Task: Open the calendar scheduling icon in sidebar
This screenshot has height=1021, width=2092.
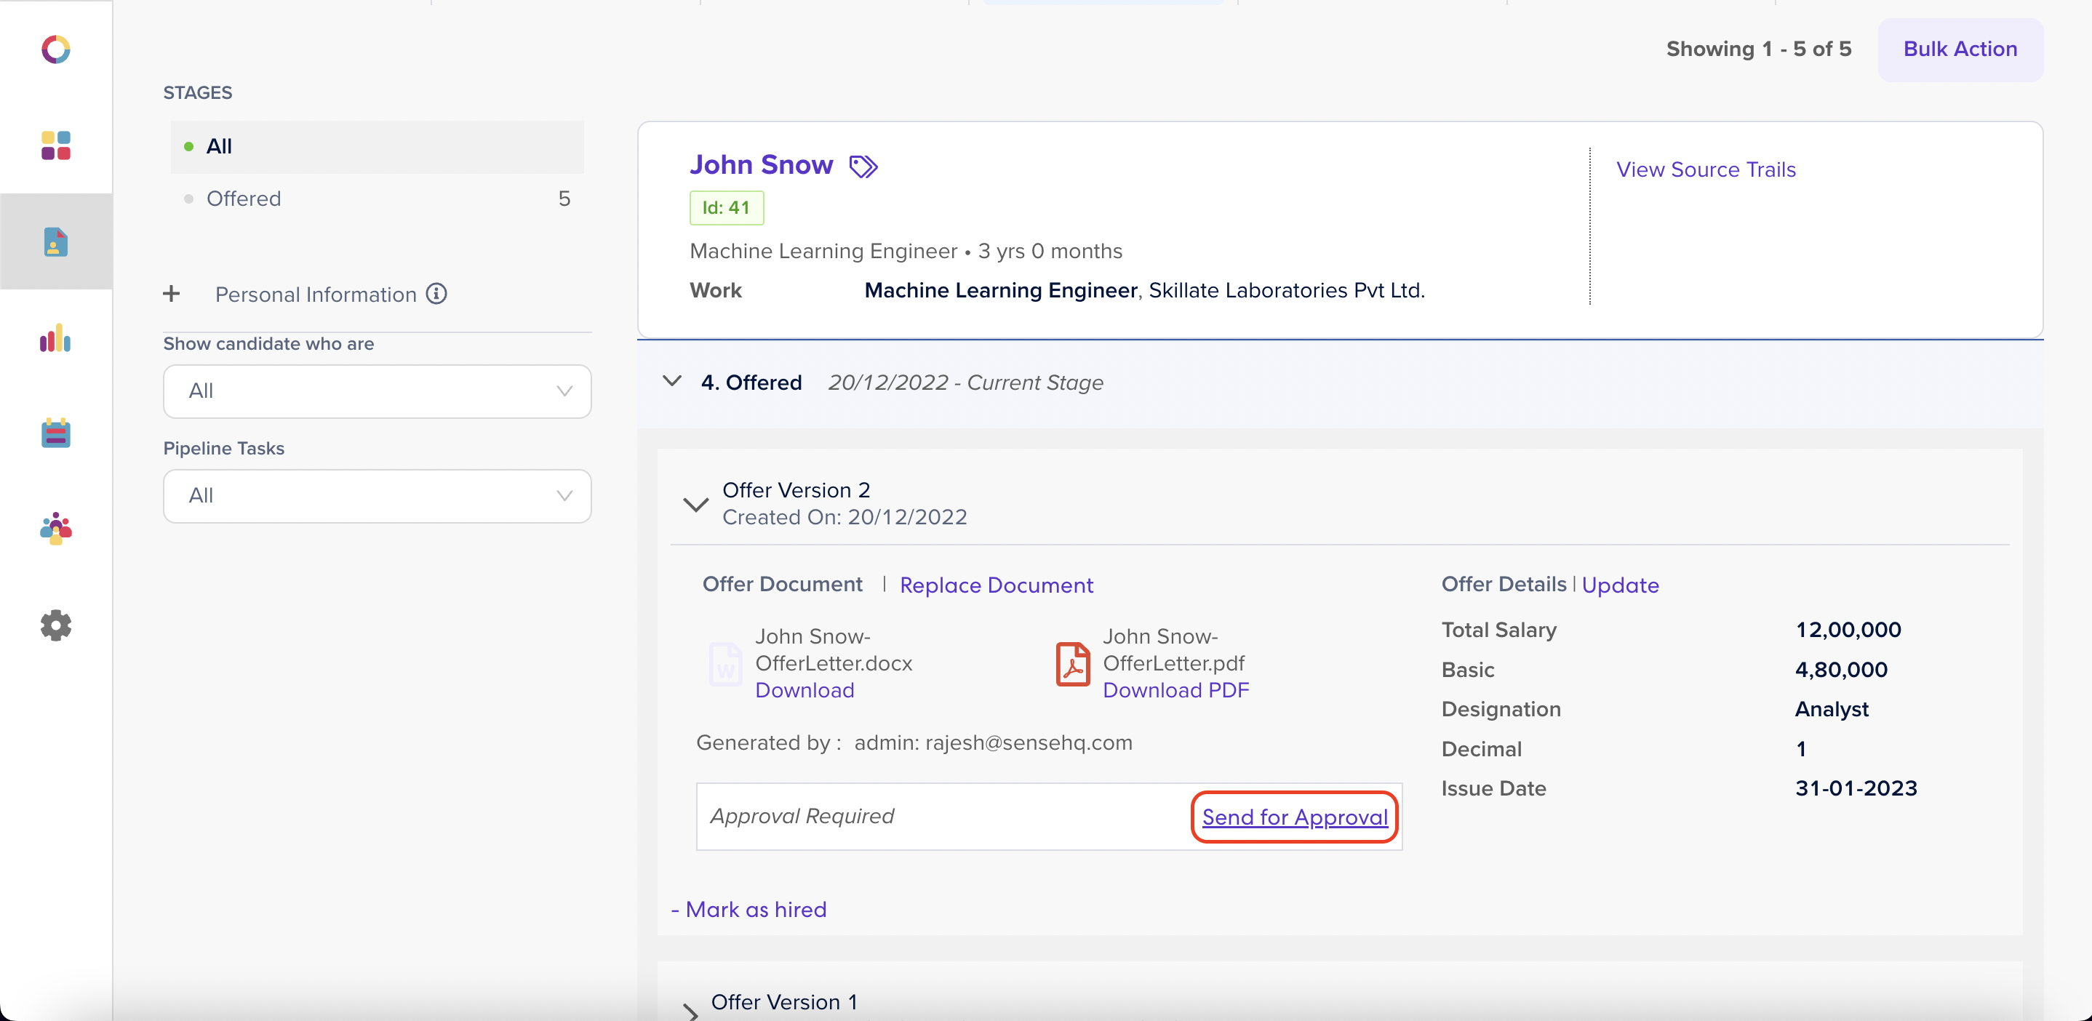Action: pos(55,433)
